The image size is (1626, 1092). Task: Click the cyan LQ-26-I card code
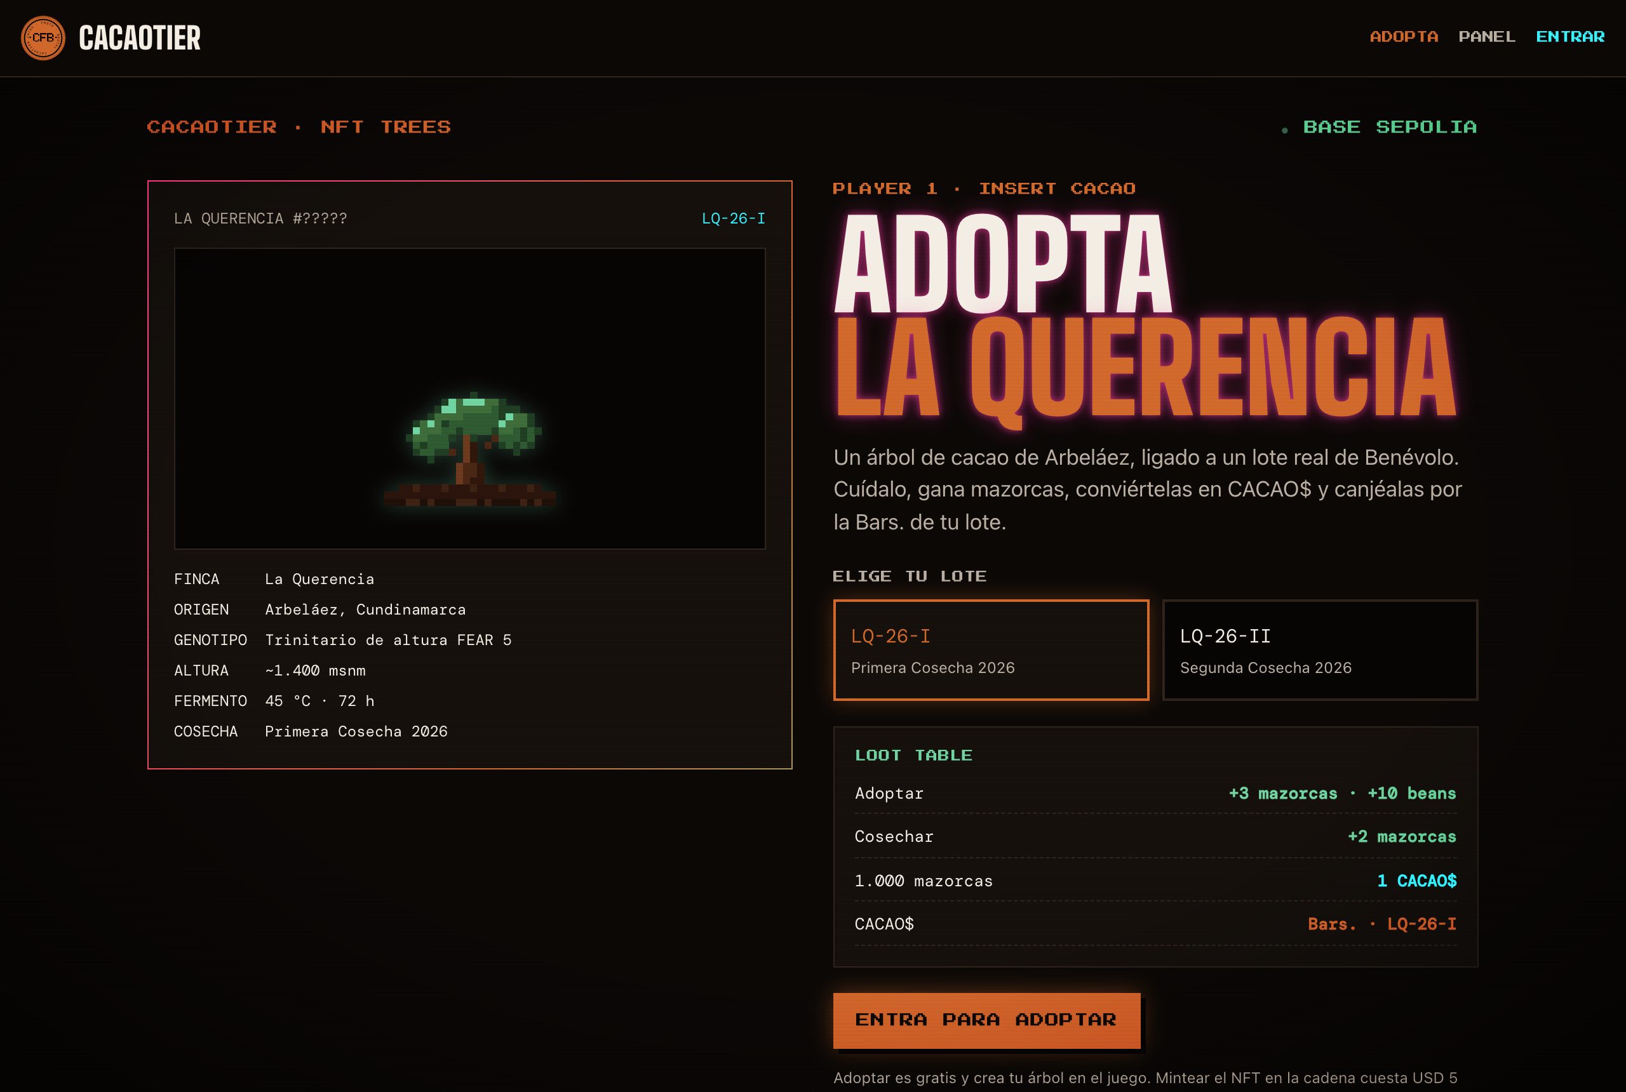[x=733, y=218]
